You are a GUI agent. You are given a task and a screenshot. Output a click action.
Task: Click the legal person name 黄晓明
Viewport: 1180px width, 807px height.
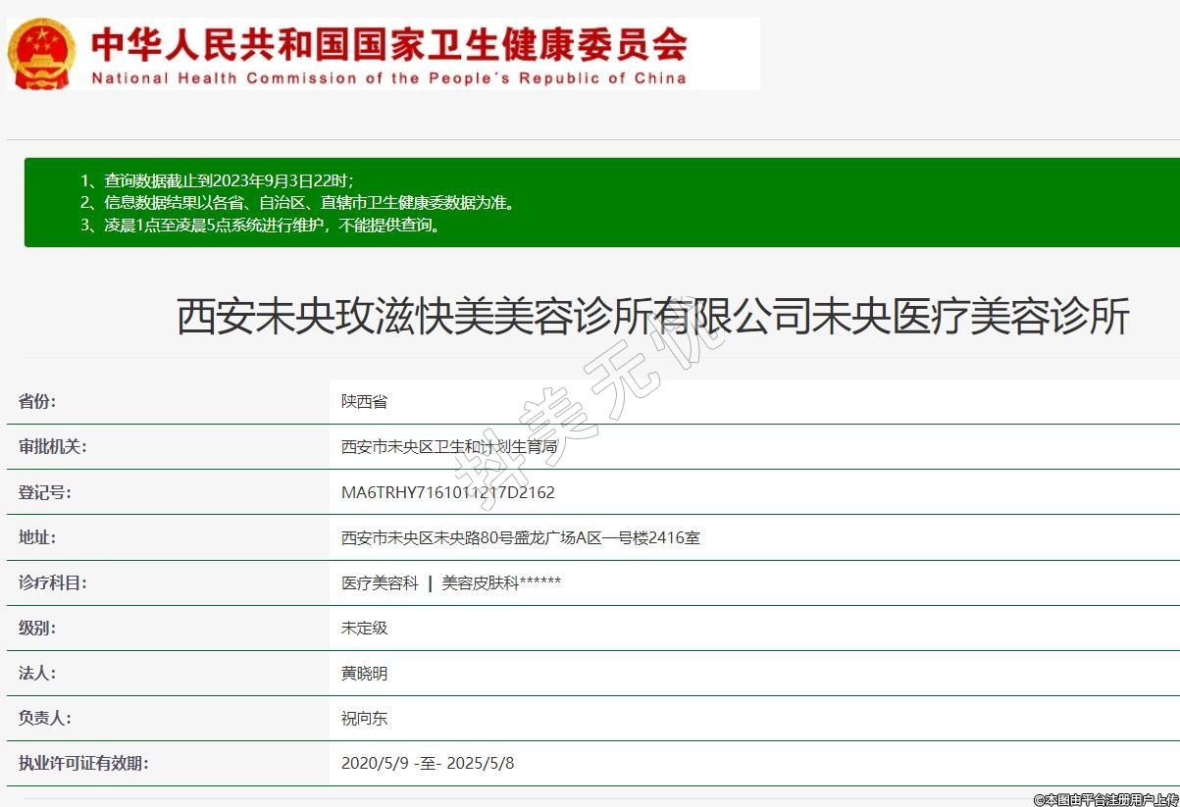coord(365,674)
